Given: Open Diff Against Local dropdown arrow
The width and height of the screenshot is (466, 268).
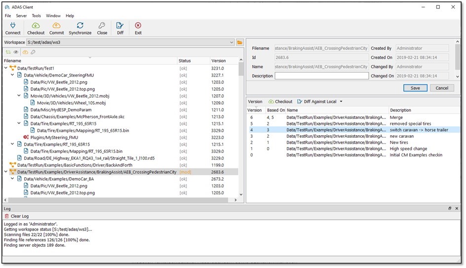Looking at the screenshot, I should click(x=341, y=102).
